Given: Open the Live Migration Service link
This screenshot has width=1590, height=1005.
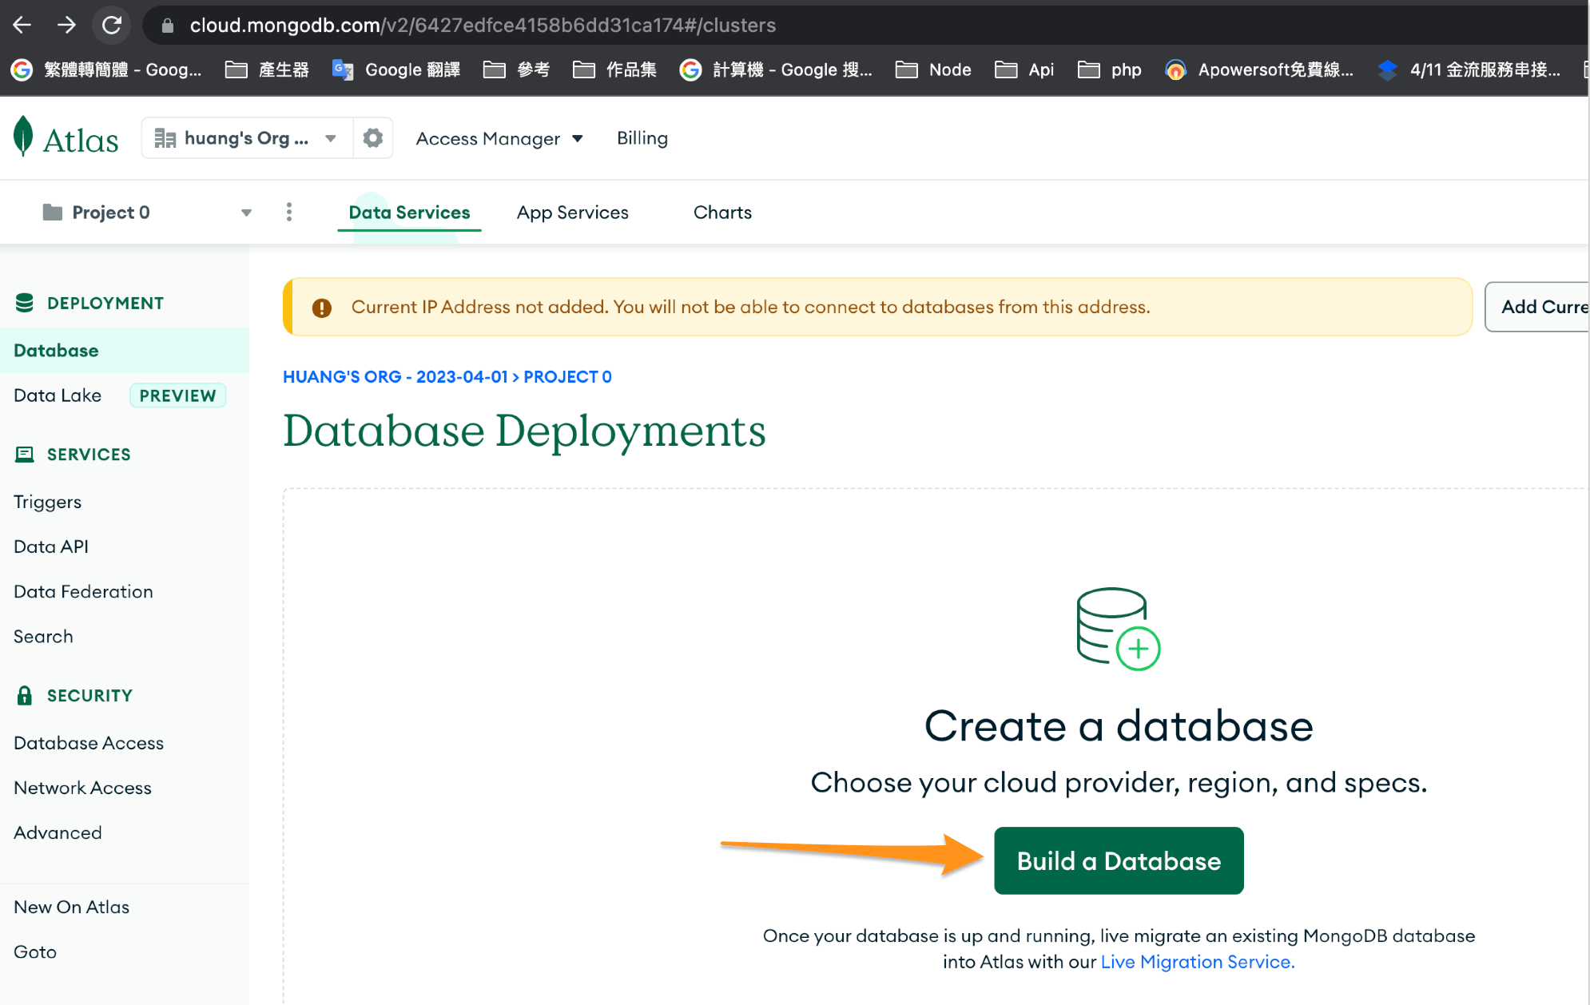Looking at the screenshot, I should [1197, 962].
